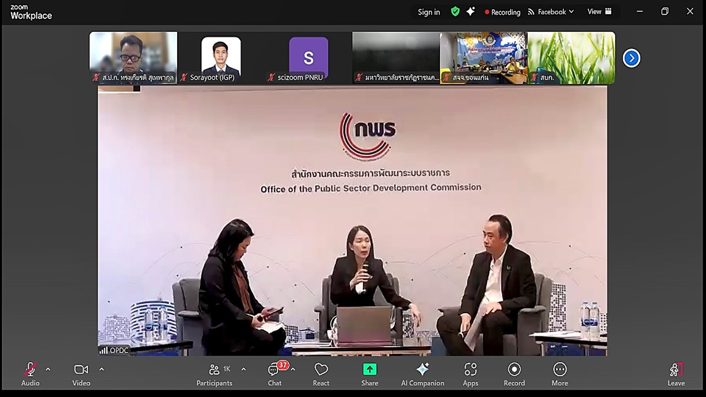
Task: Expand participants options arrow
Action: 243,369
